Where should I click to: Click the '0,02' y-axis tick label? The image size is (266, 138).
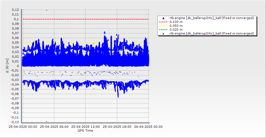(x=15, y=57)
